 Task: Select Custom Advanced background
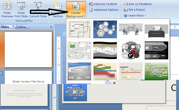pos(75,93)
